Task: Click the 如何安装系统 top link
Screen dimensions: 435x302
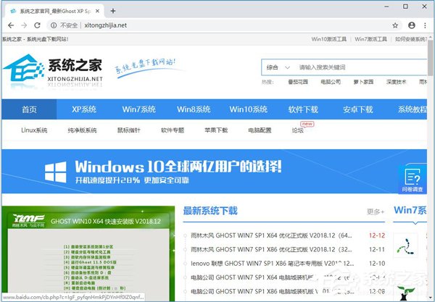Action: [411, 39]
